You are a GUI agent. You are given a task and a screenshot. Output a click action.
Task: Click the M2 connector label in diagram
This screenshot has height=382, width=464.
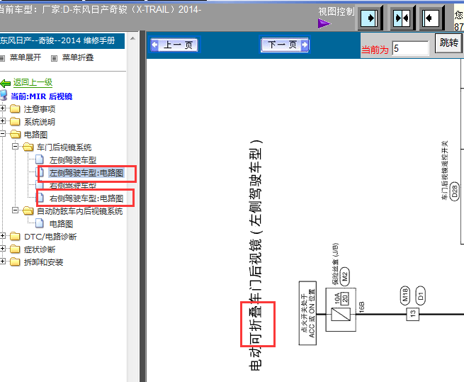coord(344,276)
